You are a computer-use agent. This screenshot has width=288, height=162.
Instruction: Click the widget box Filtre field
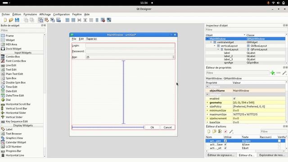tap(23, 30)
